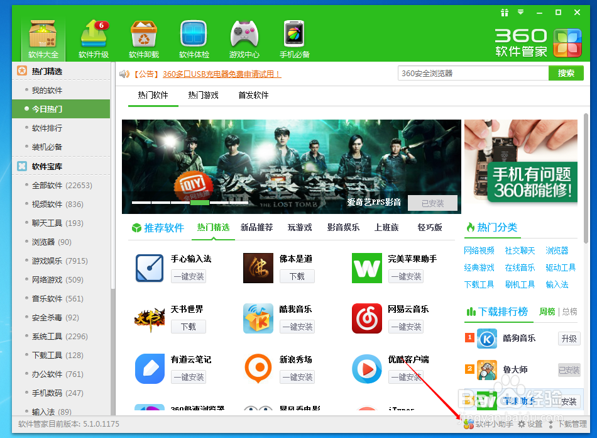
Task: Switch to the 热门游戏 tab
Action: (x=204, y=95)
